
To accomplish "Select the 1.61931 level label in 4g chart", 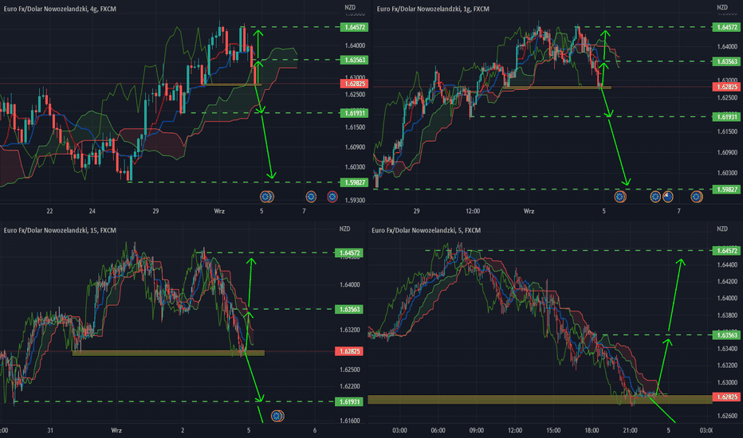I will (x=354, y=113).
